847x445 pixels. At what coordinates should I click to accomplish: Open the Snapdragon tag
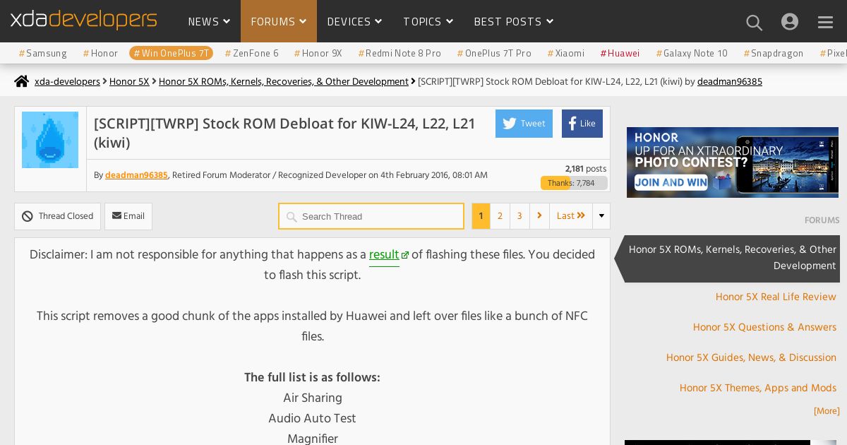[774, 53]
